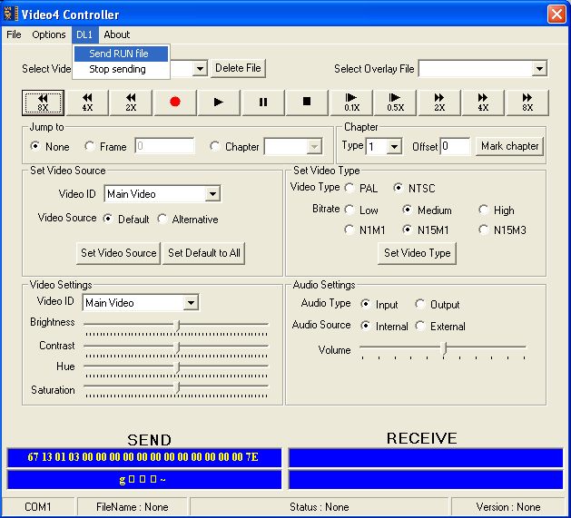This screenshot has width=571, height=518.
Task: Click the 8X fast forward button
Action: (x=527, y=102)
